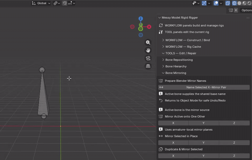This screenshot has height=160, width=252.
Task: Collapse TOOLS — Edit / Repair subpanel
Action: click(163, 53)
